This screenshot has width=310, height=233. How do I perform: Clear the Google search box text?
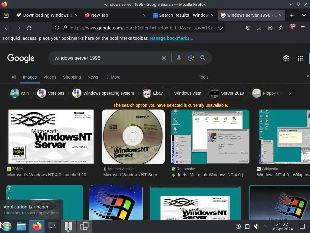click(x=164, y=58)
